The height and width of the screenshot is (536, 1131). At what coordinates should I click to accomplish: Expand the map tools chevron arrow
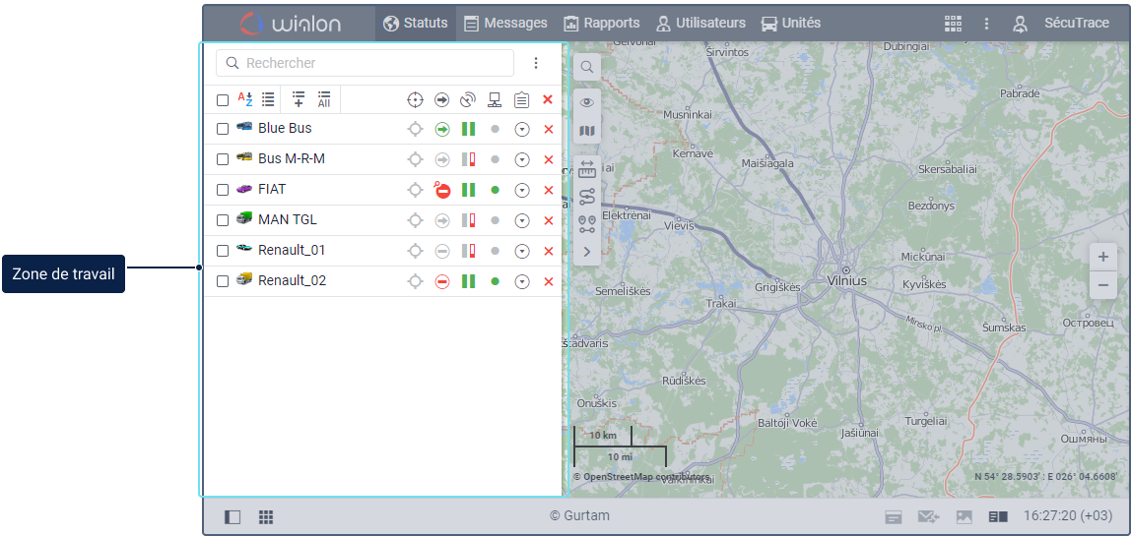pyautogui.click(x=587, y=252)
